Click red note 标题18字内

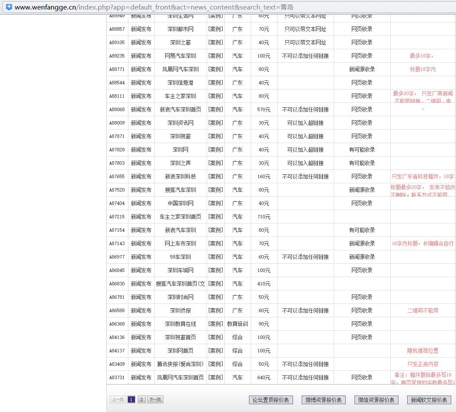point(423,69)
